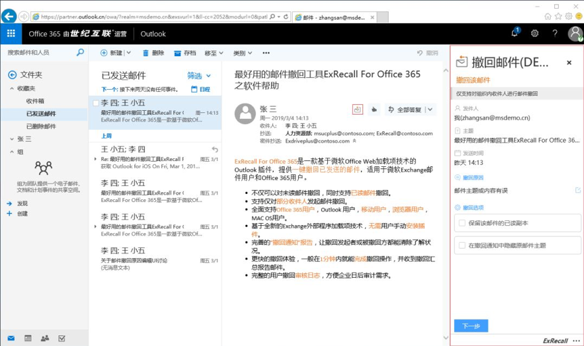Collapse folder pane with back arrow icon

(12, 75)
